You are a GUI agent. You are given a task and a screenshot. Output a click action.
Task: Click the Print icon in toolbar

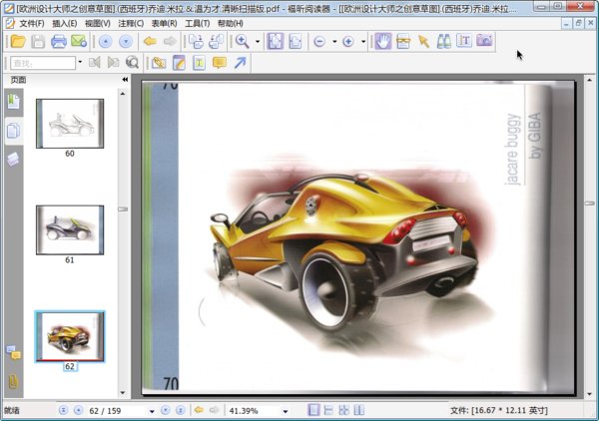coord(59,42)
